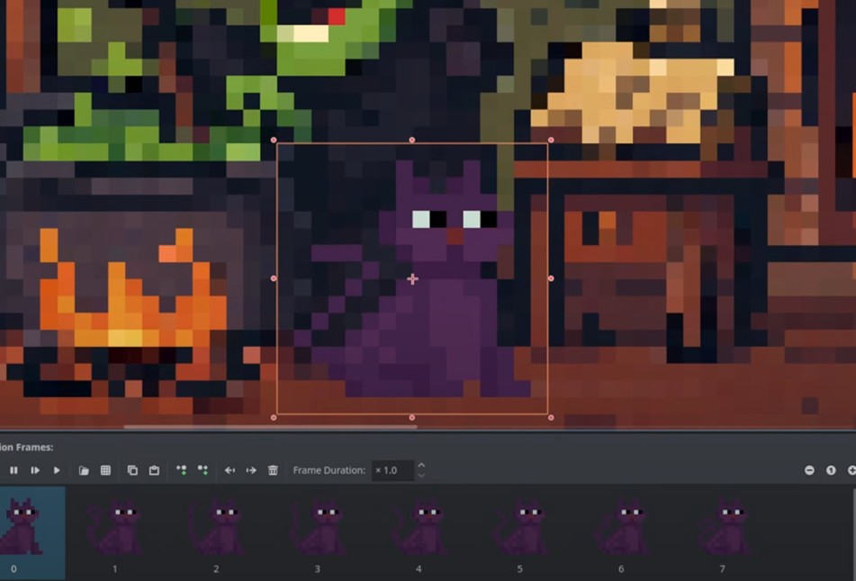
Task: Zoom out the frames view
Action: point(809,470)
